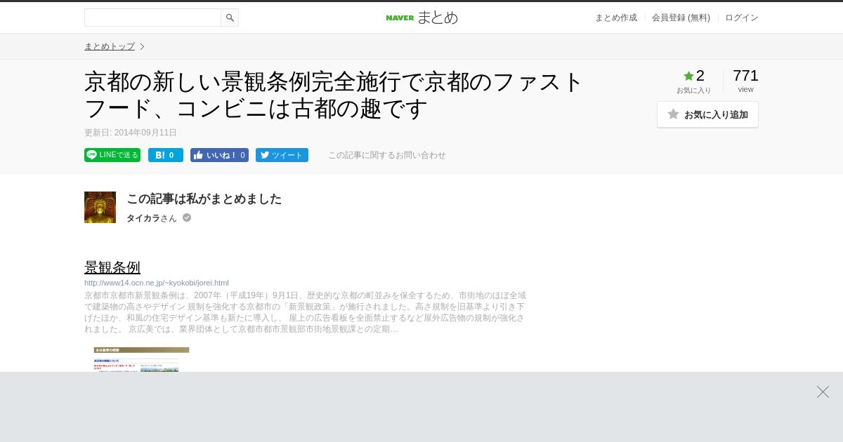Click the お気に入り追加 button
The height and width of the screenshot is (442, 843).
[707, 114]
